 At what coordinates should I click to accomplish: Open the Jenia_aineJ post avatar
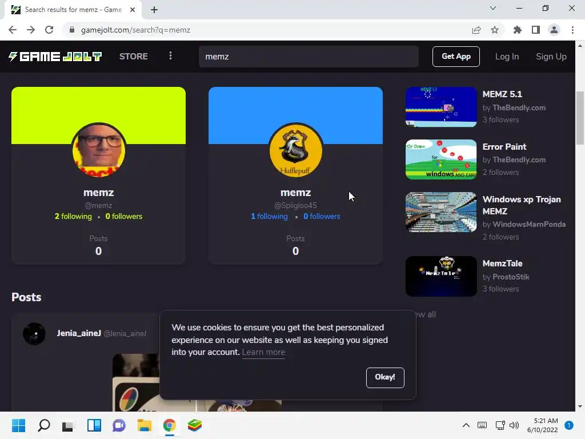34,334
